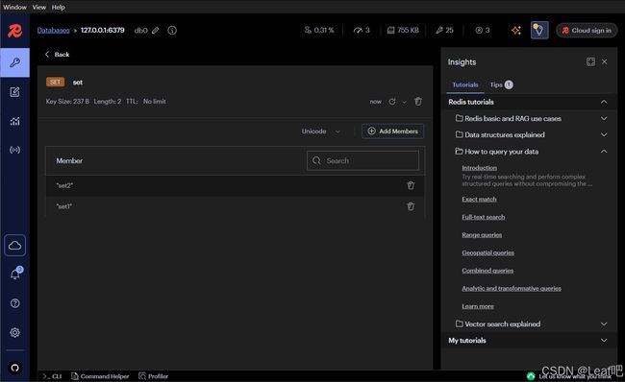
Task: Click the Add Members button
Action: pyautogui.click(x=392, y=131)
